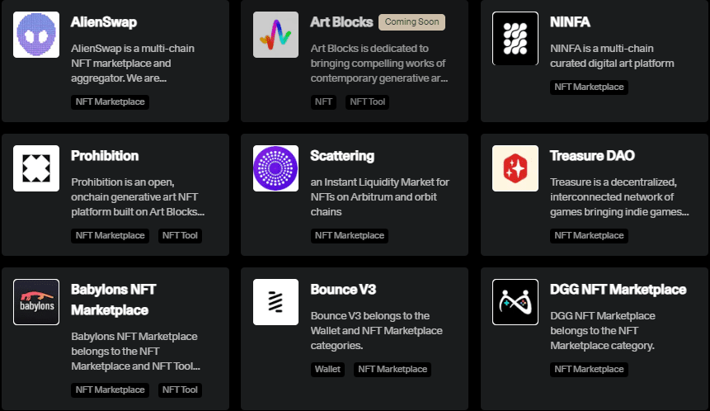This screenshot has height=411, width=710.
Task: Select NFT Marketplace tag under AlienSwap
Action: [x=110, y=102]
